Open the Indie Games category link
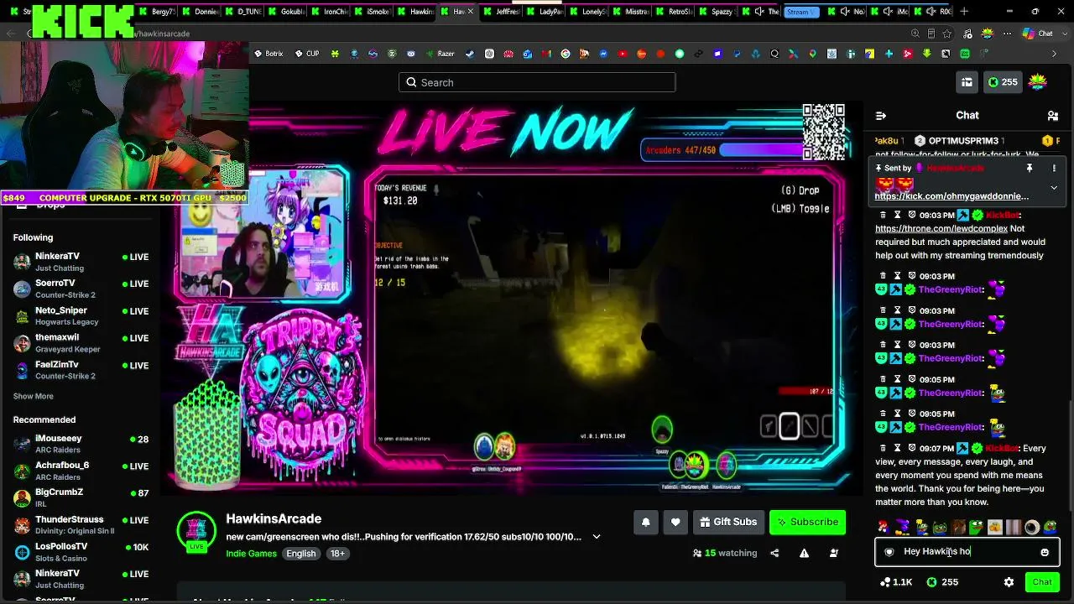This screenshot has width=1074, height=604. tap(251, 554)
